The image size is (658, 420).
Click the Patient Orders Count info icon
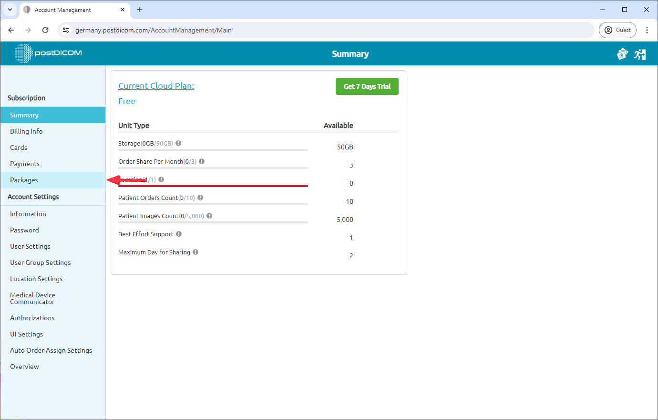coord(200,197)
